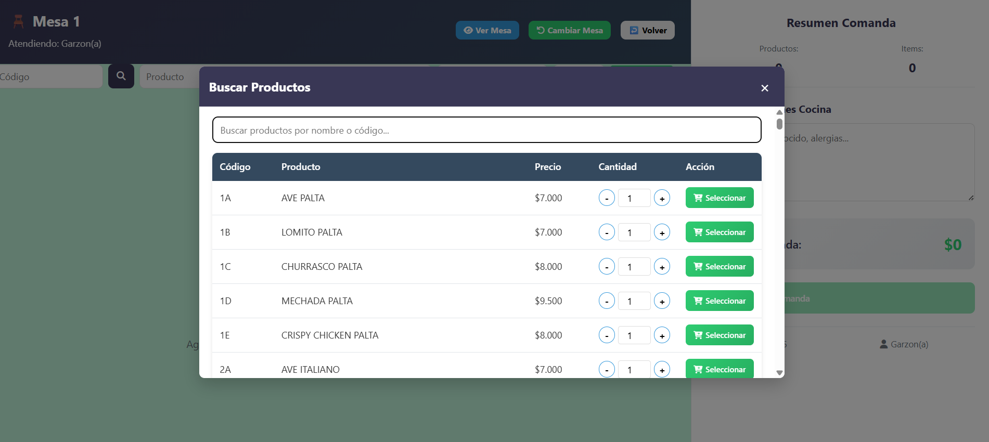Screen dimensions: 989x442
Task: Increase CRISPY CHICKEN PALTA quantity
Action: point(662,335)
